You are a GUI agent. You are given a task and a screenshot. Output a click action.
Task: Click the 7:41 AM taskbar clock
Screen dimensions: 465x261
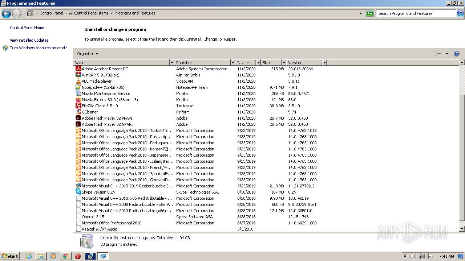coord(446,256)
